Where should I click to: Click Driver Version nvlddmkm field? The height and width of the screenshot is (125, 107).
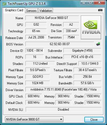[x=63, y=89]
